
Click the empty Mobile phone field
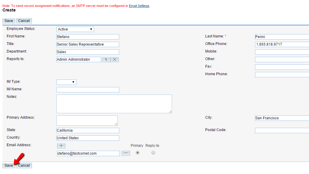(x=282, y=52)
